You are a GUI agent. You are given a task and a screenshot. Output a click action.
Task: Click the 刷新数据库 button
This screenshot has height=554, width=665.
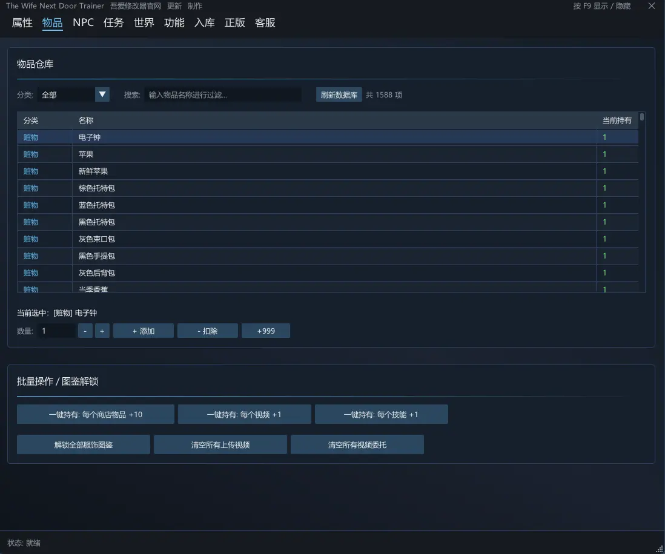339,94
